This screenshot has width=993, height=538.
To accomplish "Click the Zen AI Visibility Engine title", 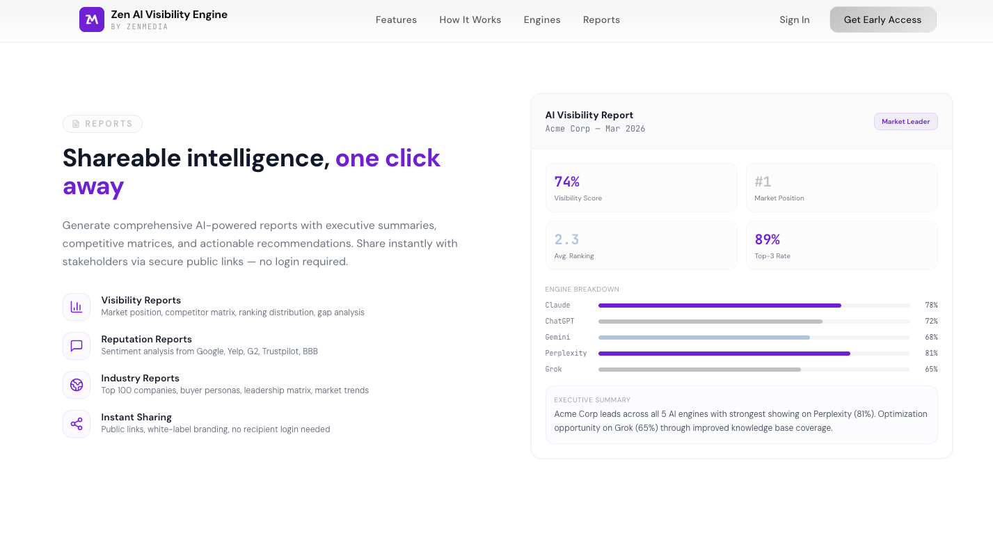I will tap(169, 14).
